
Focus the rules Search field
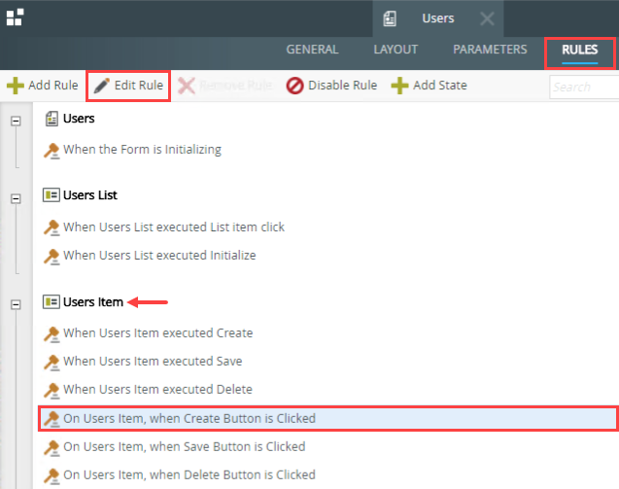pos(584,87)
